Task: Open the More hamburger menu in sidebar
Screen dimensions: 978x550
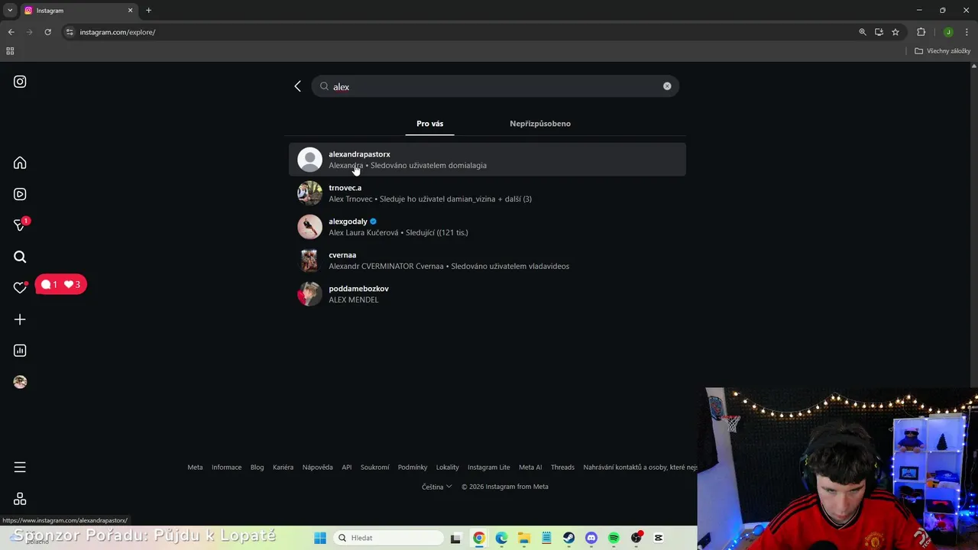Action: coord(20,467)
